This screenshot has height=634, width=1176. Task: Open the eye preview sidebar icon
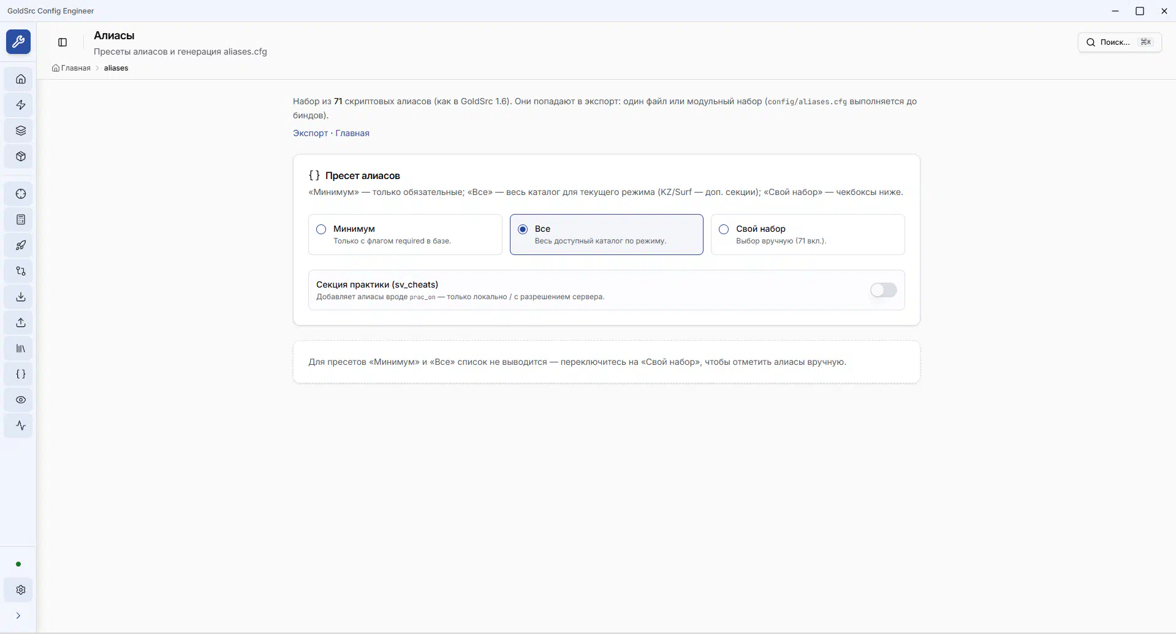tap(21, 400)
